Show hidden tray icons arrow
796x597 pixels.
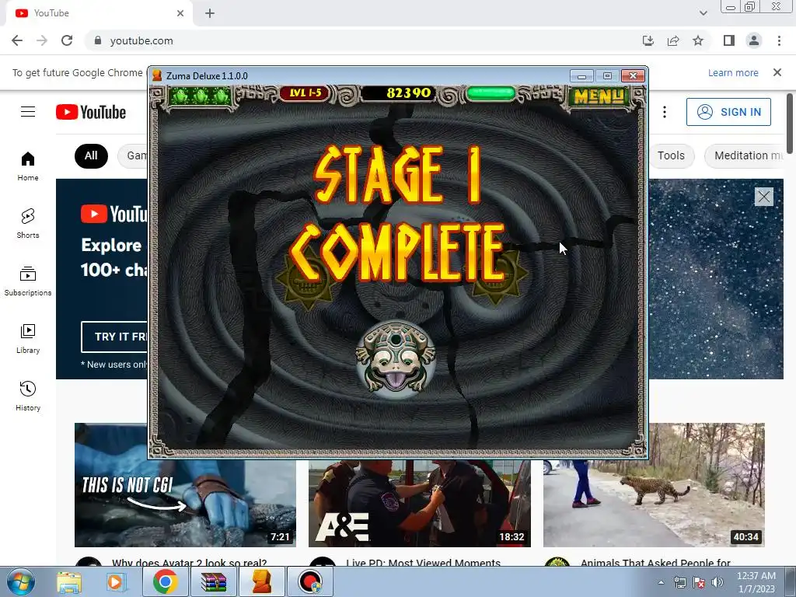point(661,583)
